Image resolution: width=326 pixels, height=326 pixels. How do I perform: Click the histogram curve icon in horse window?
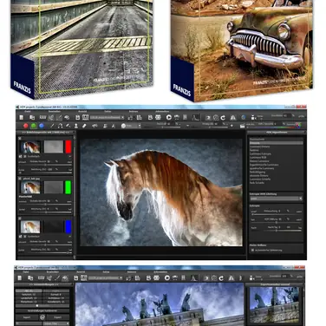click(x=196, y=117)
